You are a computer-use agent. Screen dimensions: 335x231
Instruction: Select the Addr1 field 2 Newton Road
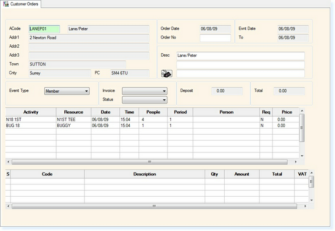click(x=89, y=38)
